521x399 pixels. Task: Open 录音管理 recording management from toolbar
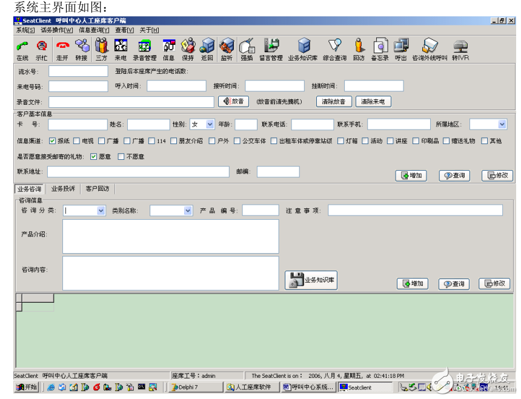144,49
